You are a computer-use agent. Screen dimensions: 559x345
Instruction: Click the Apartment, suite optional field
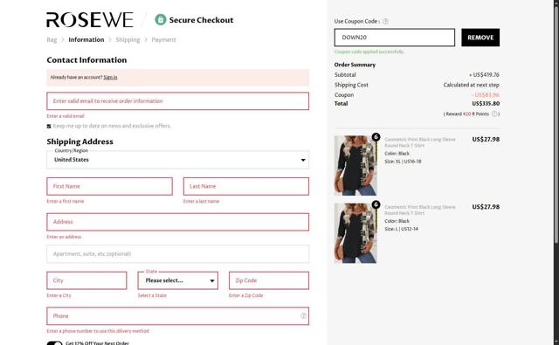177,254
